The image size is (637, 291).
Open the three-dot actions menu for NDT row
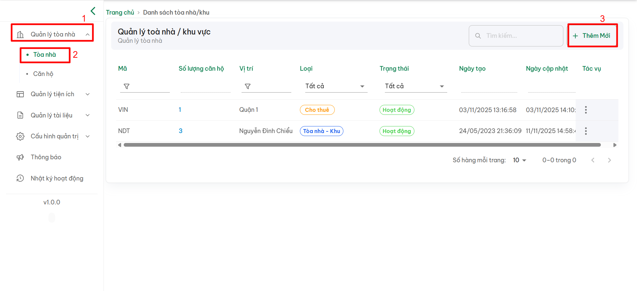586,131
